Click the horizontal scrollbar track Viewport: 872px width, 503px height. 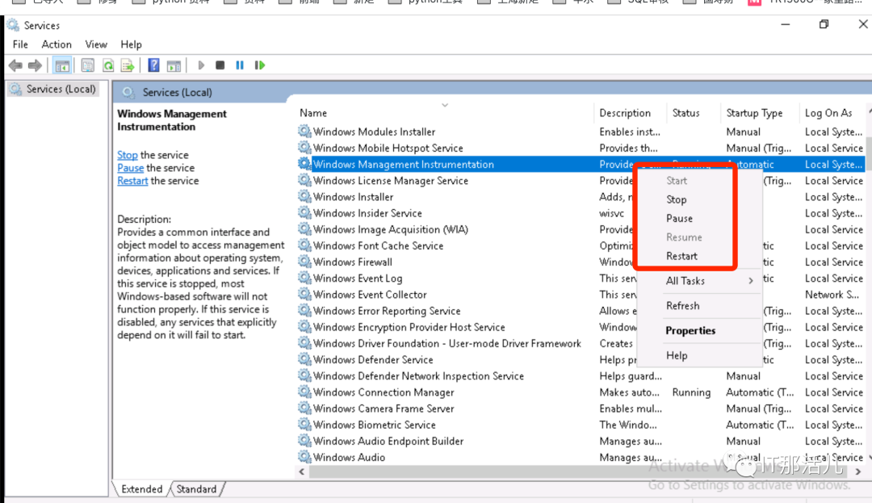click(580, 472)
